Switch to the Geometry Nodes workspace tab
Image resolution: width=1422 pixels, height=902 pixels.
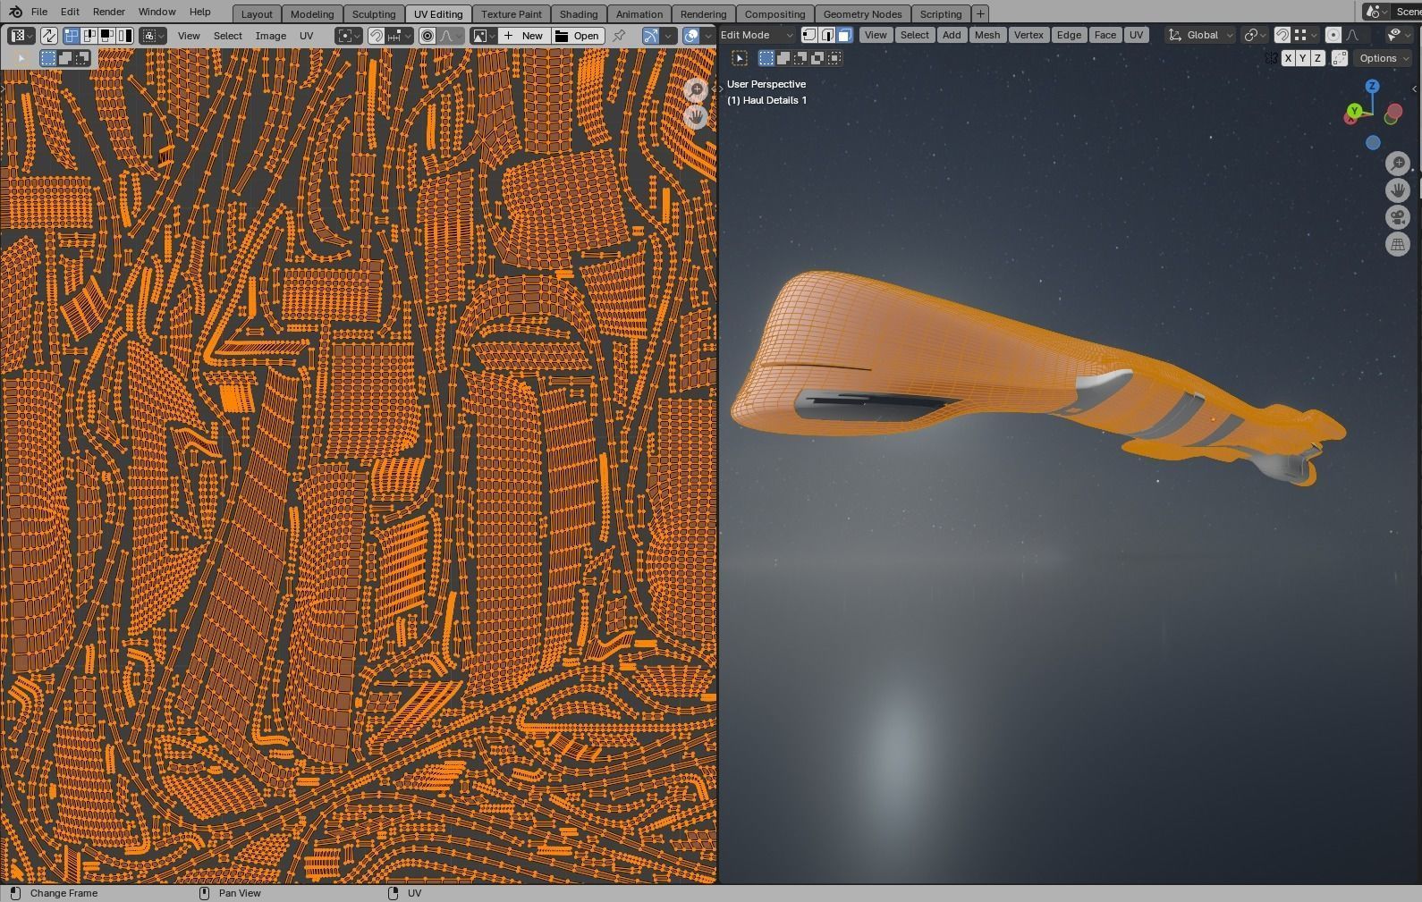862,14
